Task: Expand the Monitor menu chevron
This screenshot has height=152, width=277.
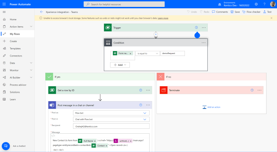Action: click(31, 70)
